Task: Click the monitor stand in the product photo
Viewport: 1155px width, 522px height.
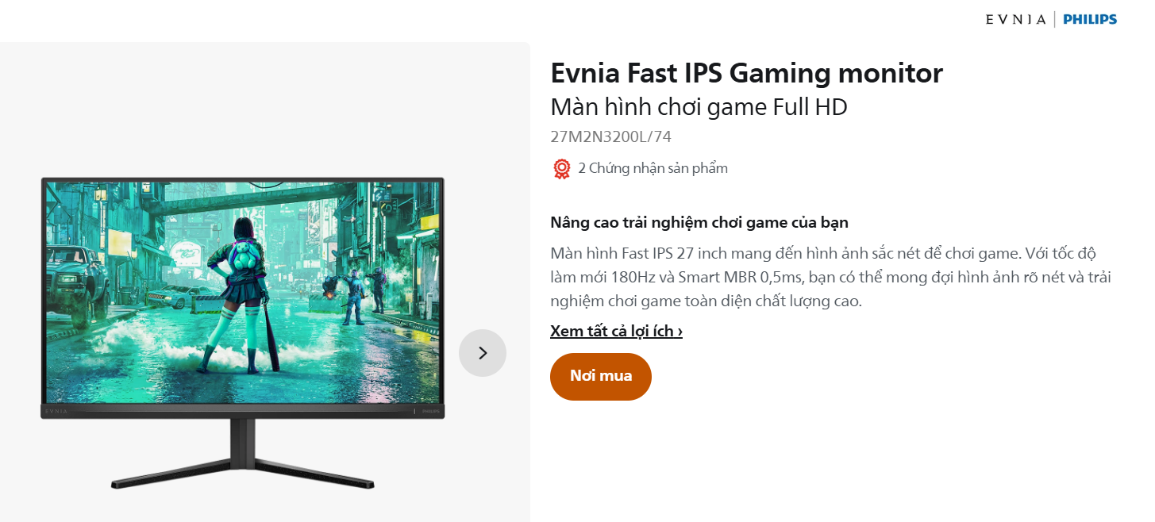Action: (243, 455)
